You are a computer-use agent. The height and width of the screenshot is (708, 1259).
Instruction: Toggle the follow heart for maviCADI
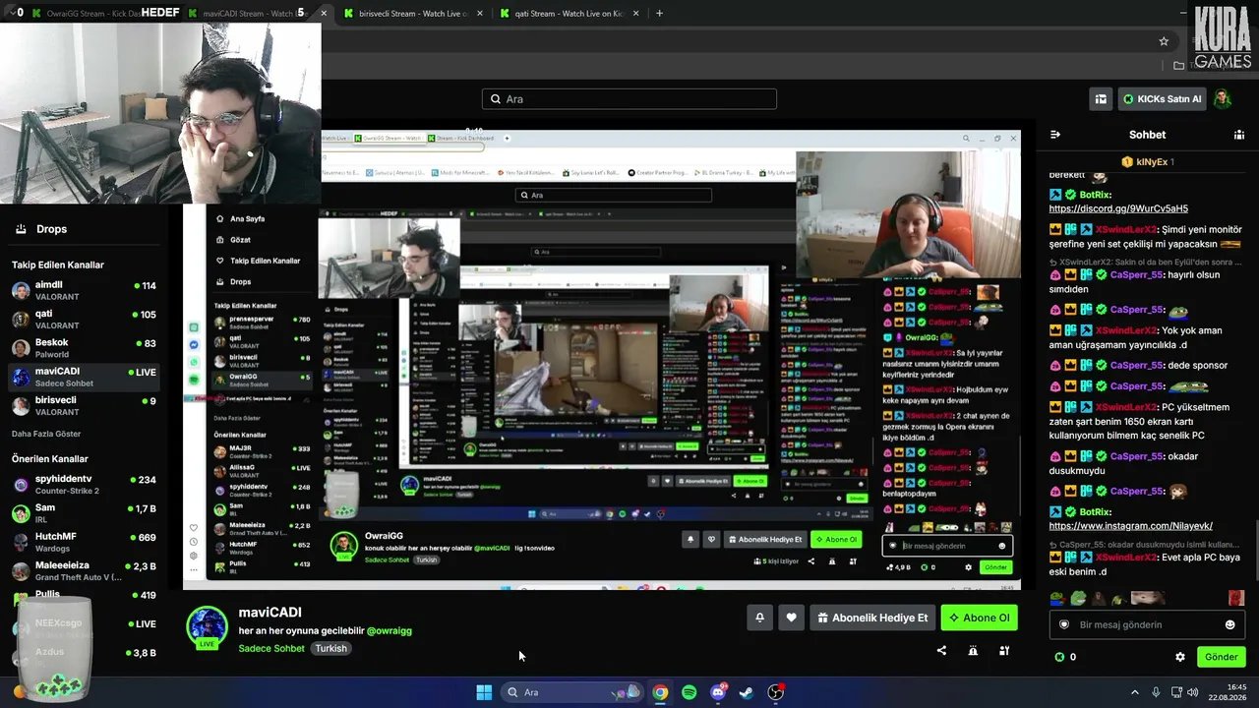(x=791, y=618)
